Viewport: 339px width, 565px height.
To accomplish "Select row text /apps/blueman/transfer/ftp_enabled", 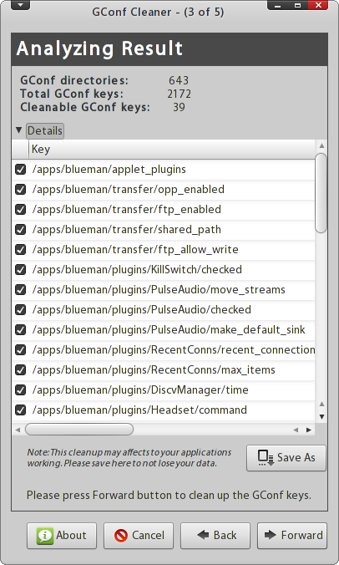I will click(x=126, y=209).
